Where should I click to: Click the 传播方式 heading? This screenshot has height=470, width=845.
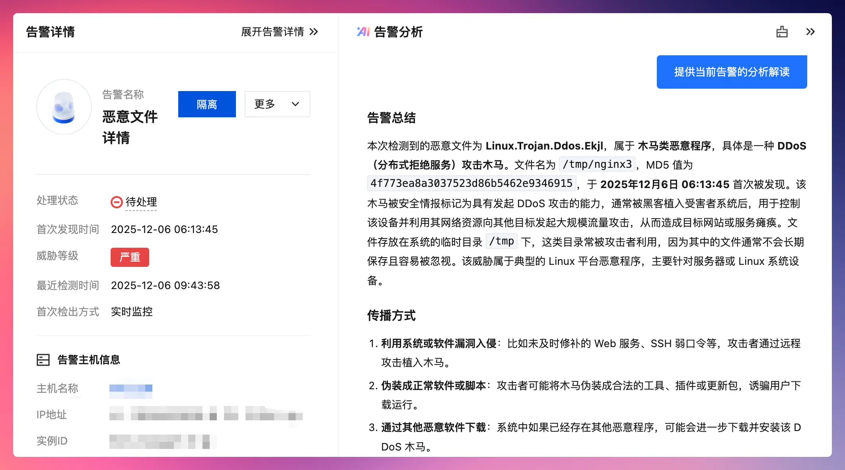tap(391, 316)
